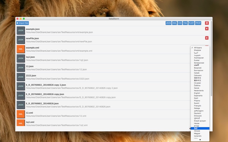Choose Čeština in language menu
Image resolution: width=228 pixels, height=142 pixels.
coord(200,85)
